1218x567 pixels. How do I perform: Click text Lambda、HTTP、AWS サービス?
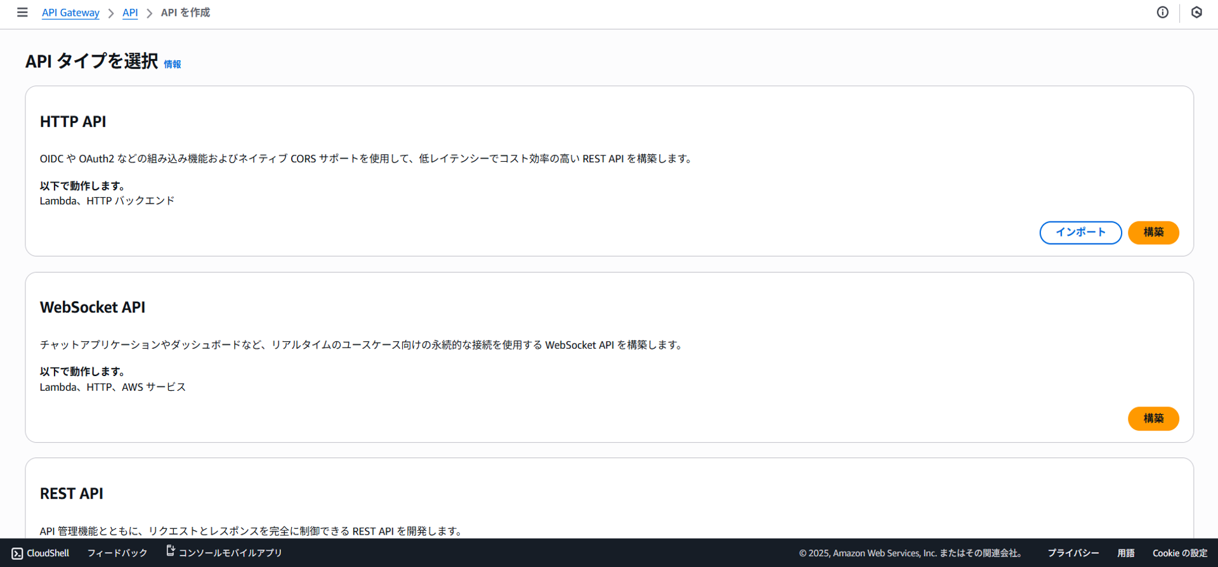113,387
